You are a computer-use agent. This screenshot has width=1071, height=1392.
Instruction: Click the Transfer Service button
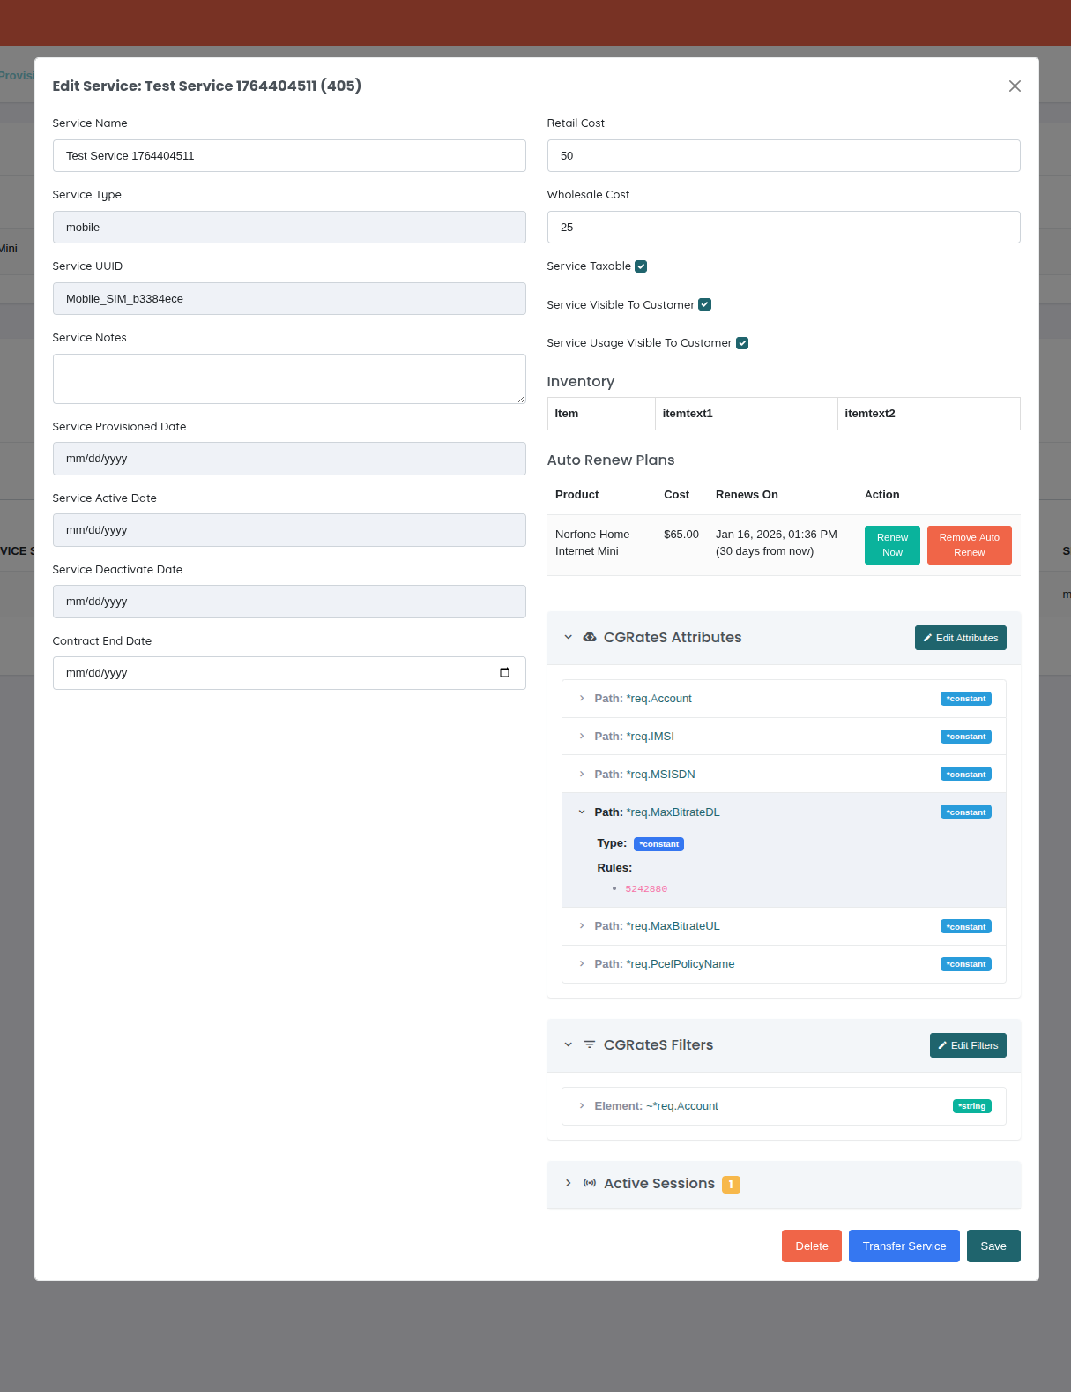click(904, 1246)
